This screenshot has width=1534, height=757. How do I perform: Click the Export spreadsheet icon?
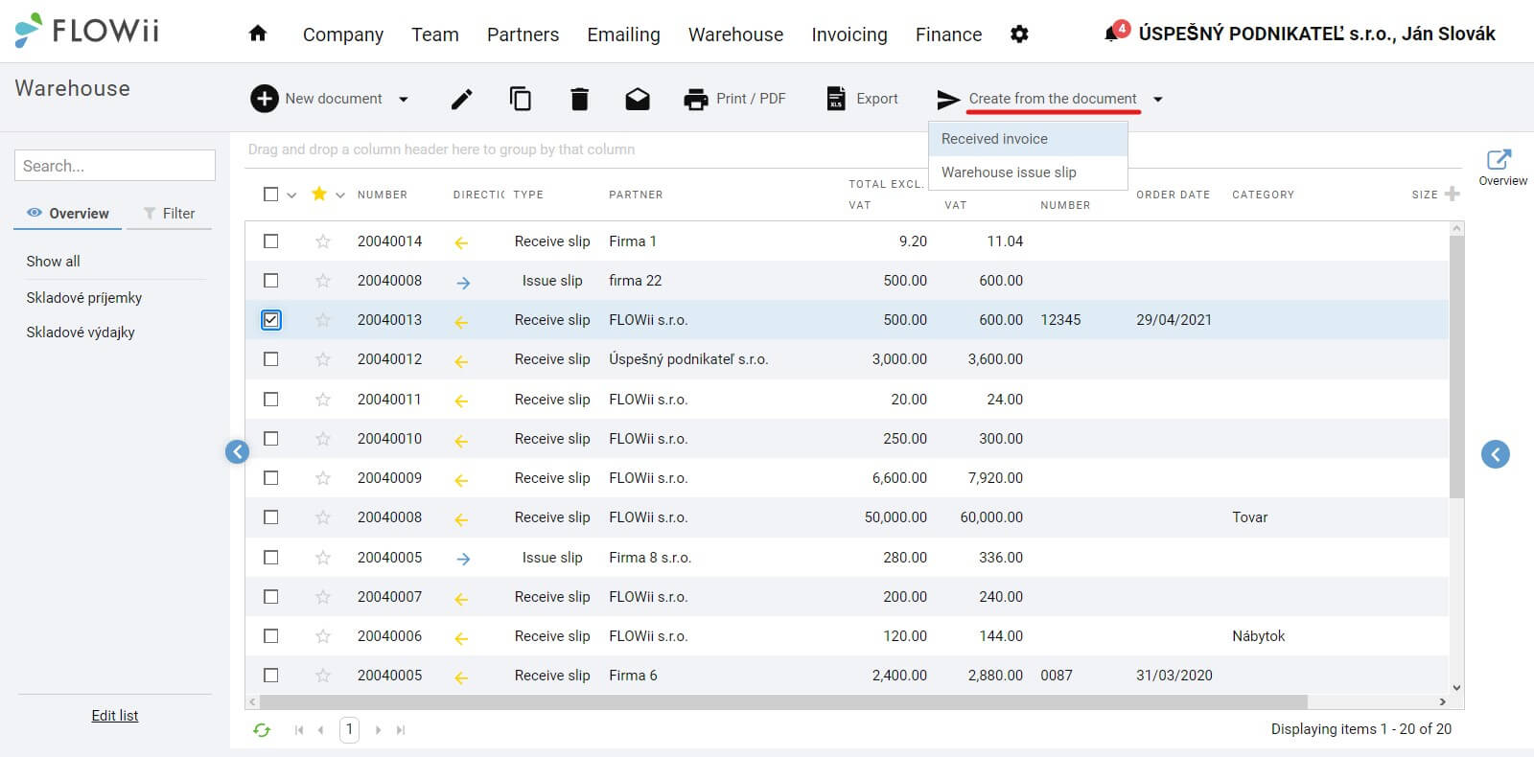[836, 99]
